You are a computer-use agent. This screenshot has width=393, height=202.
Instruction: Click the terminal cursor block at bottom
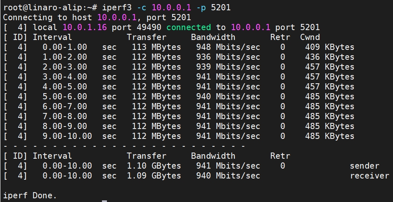(104, 201)
